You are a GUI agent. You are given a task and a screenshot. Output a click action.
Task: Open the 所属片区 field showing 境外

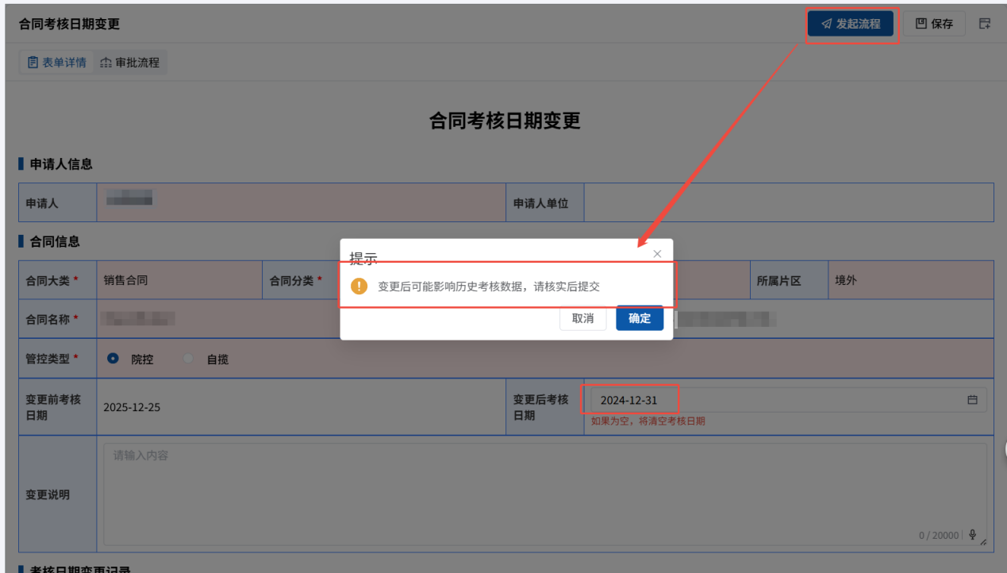[909, 280]
